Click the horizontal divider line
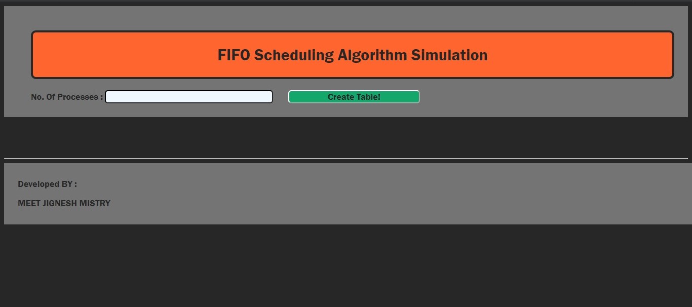 click(346, 159)
